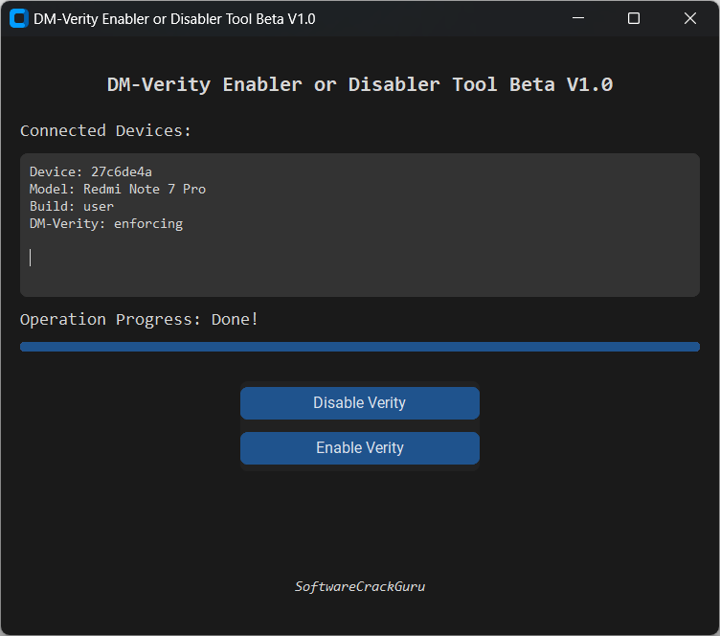Select the 'Build: user' line
This screenshot has height=636, width=720.
point(72,206)
